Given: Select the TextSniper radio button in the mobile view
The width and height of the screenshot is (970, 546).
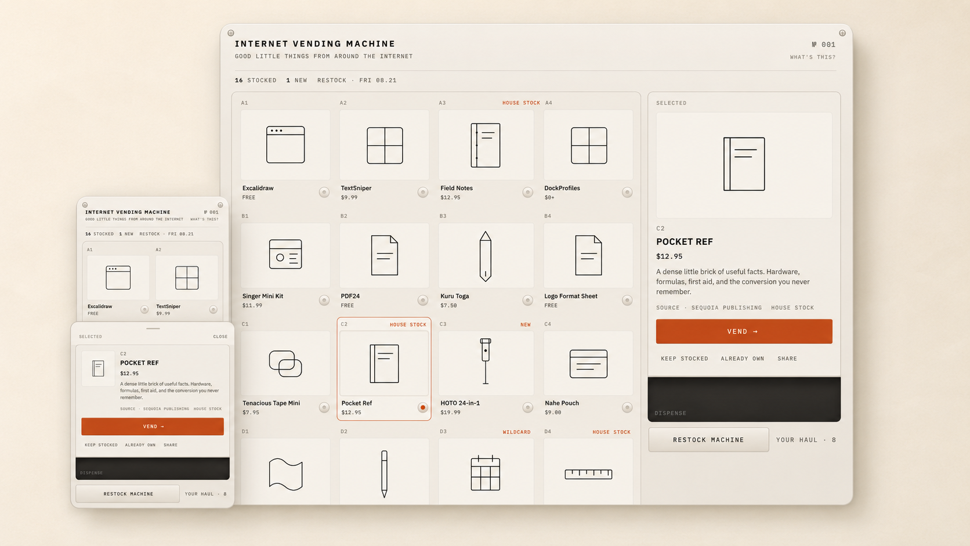Looking at the screenshot, I should 213,309.
